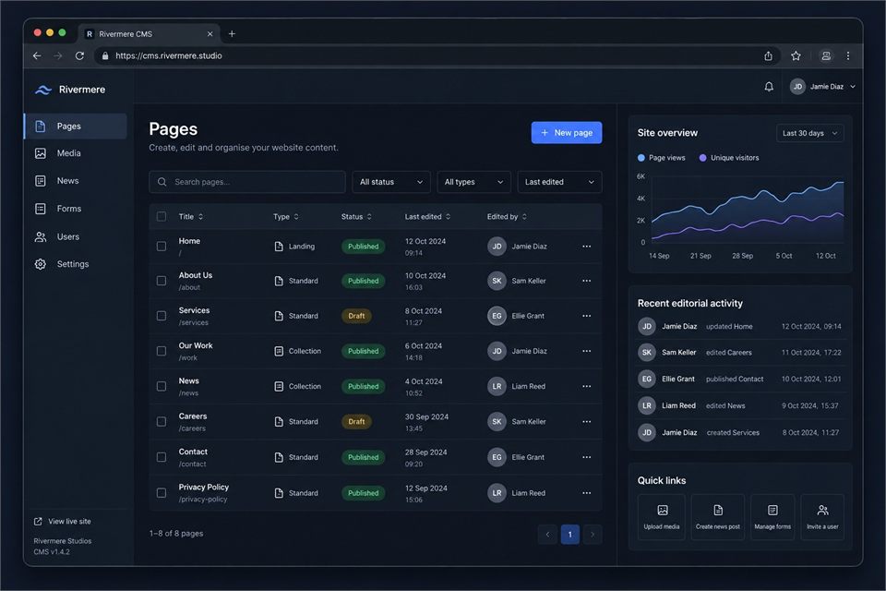
Task: Open row actions menu for Services page
Action: coord(587,316)
